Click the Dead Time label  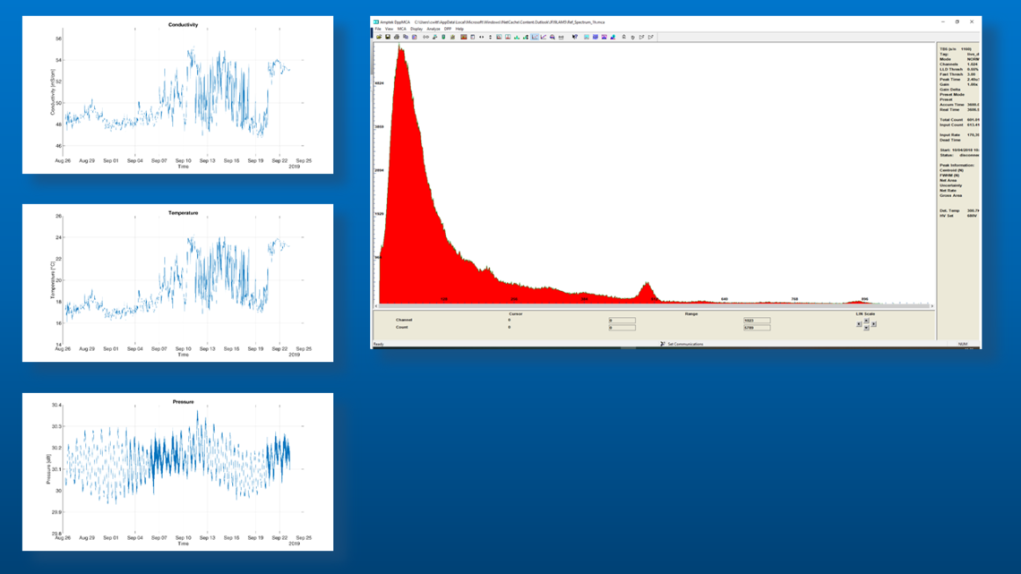pos(950,140)
